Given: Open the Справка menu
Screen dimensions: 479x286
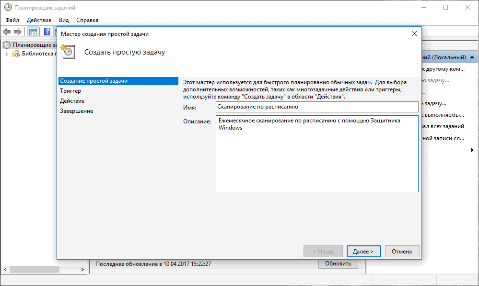Looking at the screenshot, I should (87, 20).
